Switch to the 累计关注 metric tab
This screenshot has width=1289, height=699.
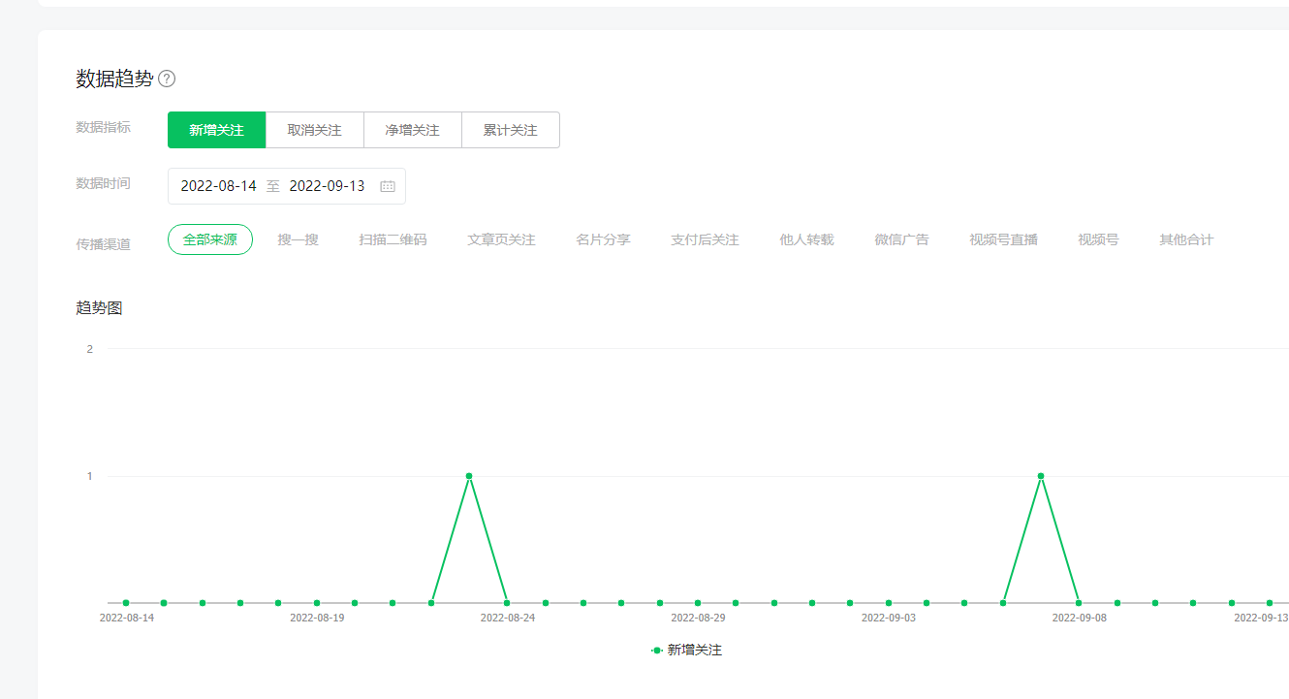511,130
